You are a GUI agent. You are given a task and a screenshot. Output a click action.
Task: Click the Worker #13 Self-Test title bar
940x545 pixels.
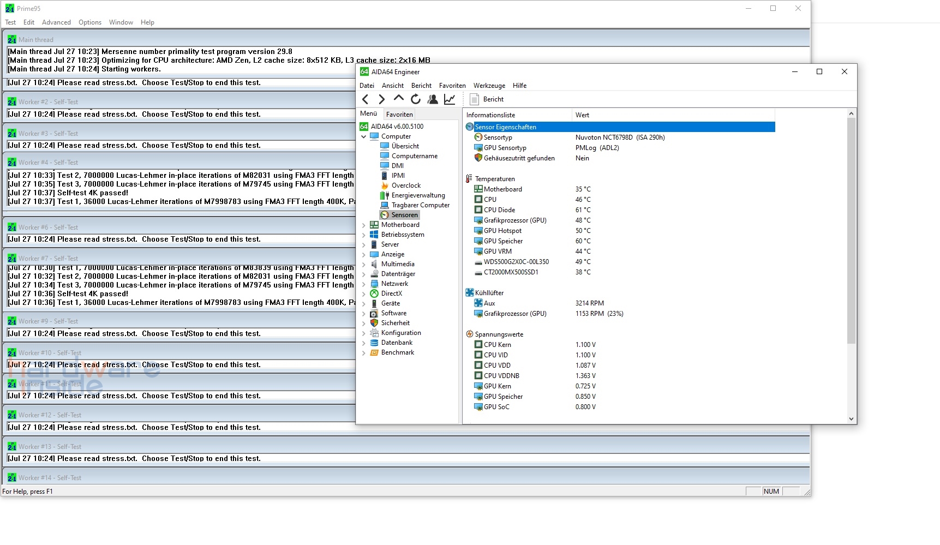pyautogui.click(x=164, y=446)
